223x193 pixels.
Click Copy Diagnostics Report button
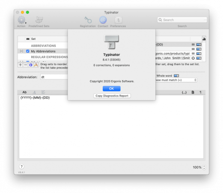[112, 96]
